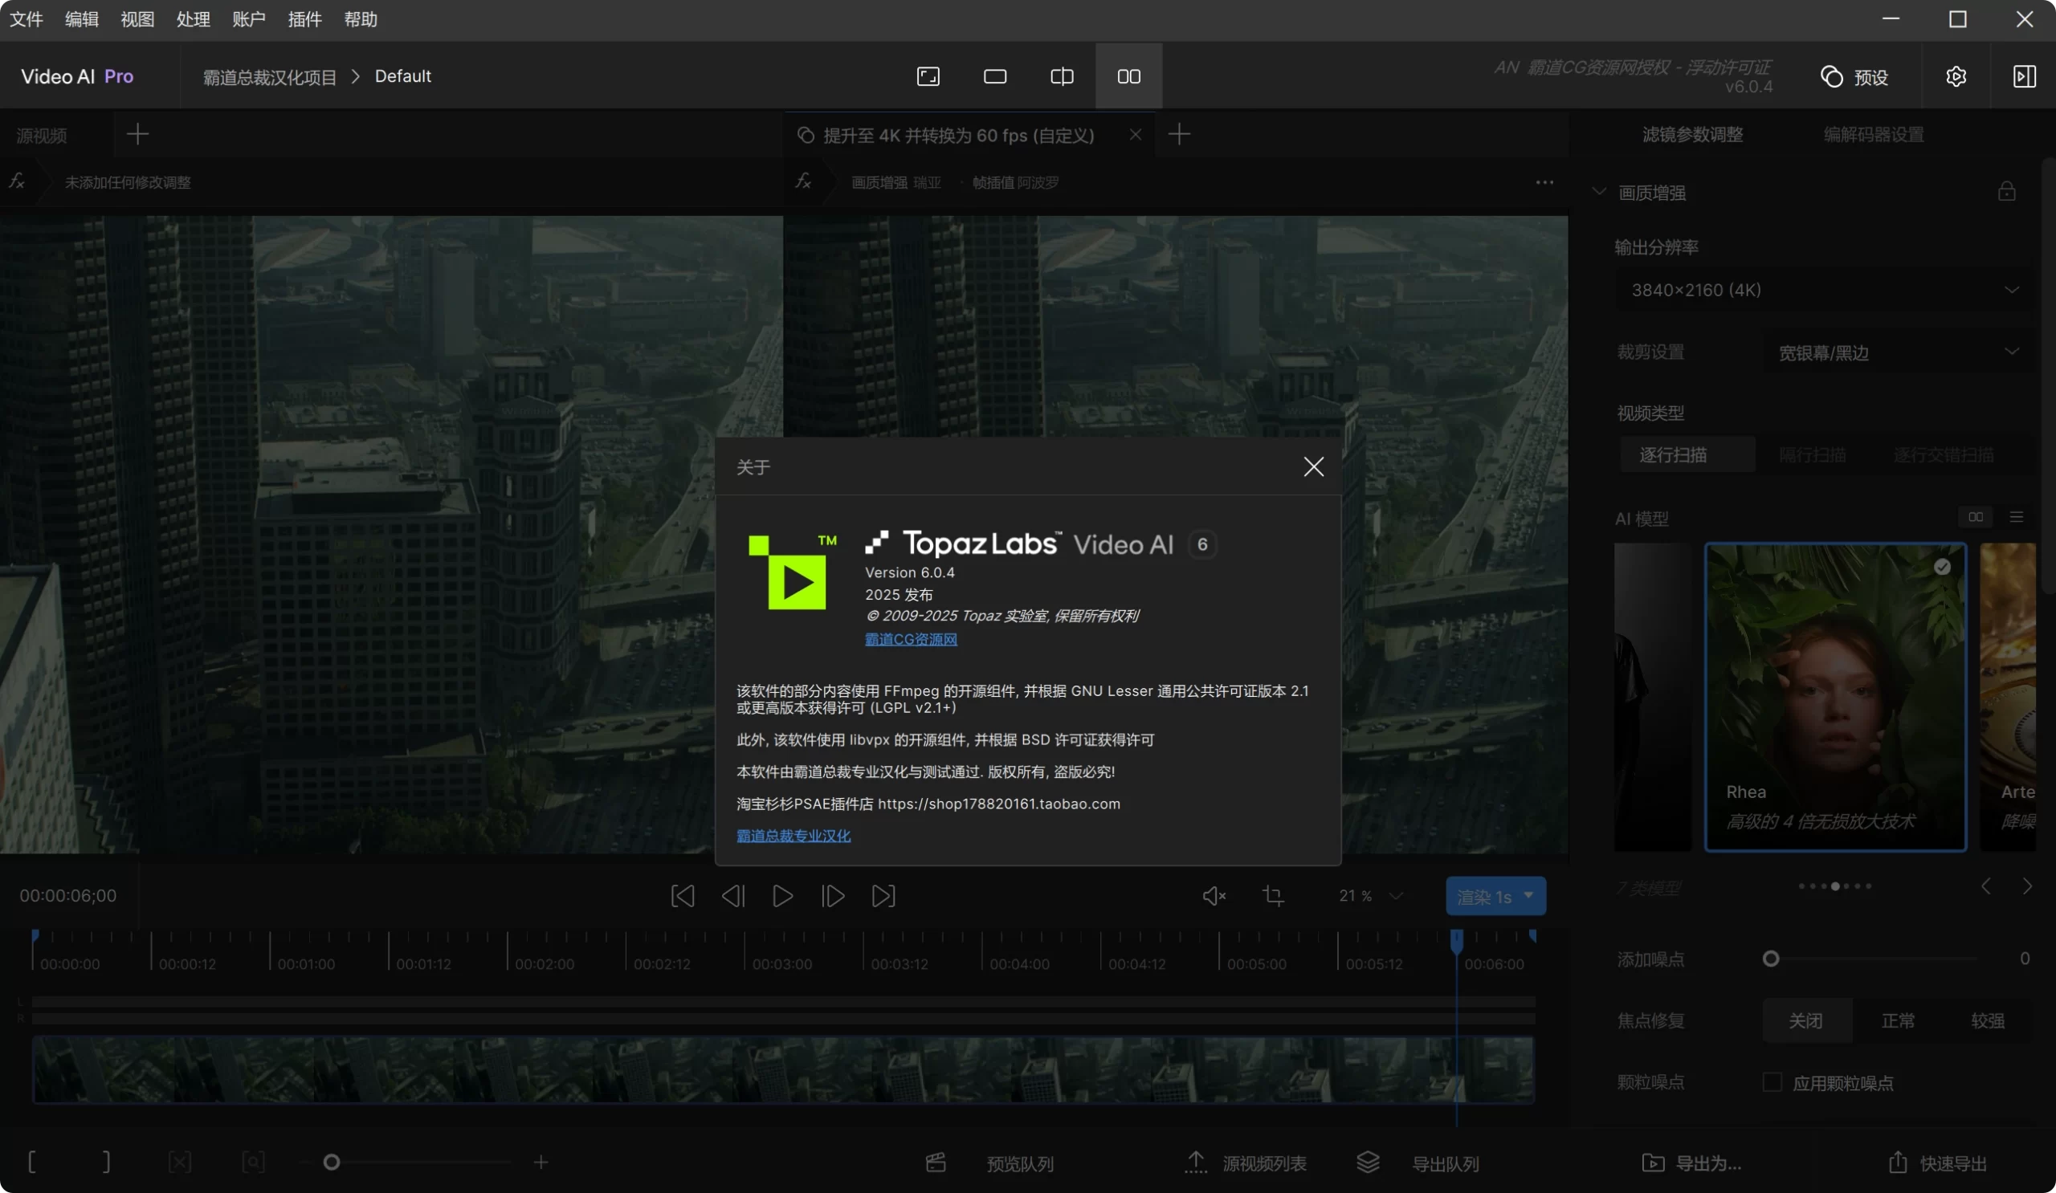Open the 源视频列表 source list
Screen dimensions: 2056x1193
(x=1246, y=1163)
